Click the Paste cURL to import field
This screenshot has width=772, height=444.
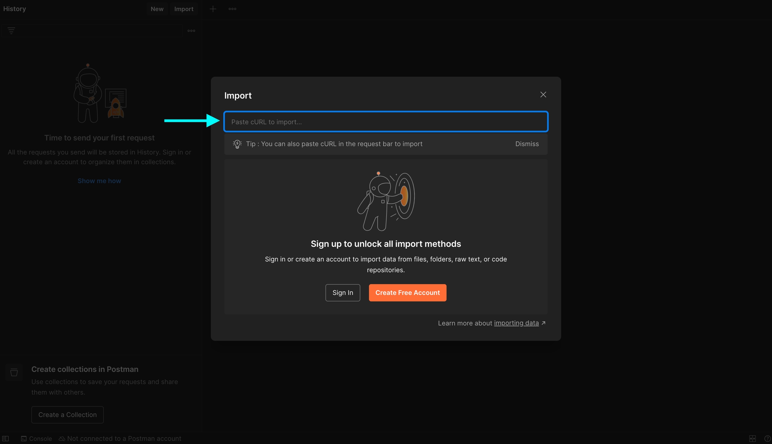point(386,122)
